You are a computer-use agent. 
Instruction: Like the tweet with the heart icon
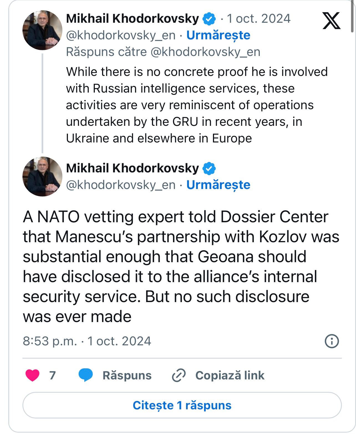pyautogui.click(x=32, y=375)
